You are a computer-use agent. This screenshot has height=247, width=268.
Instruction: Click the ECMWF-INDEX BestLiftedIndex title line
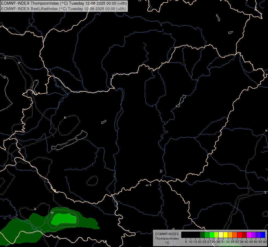[63, 9]
